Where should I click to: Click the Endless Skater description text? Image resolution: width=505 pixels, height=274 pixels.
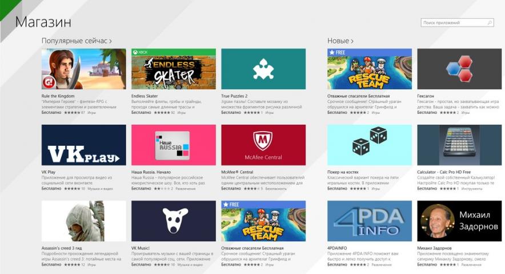(166, 104)
